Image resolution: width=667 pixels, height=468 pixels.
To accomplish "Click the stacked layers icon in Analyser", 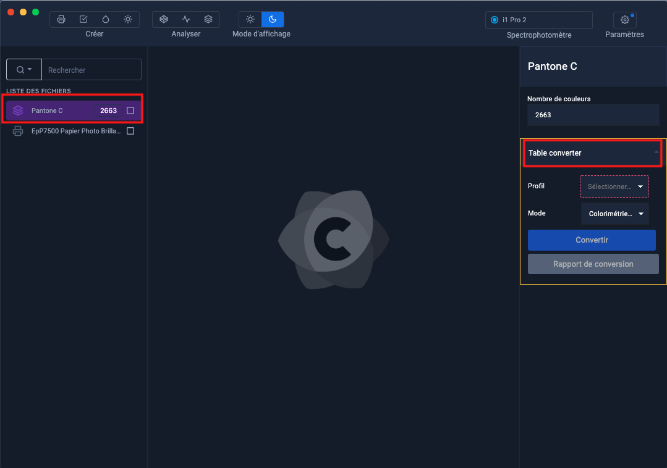I will [x=208, y=19].
